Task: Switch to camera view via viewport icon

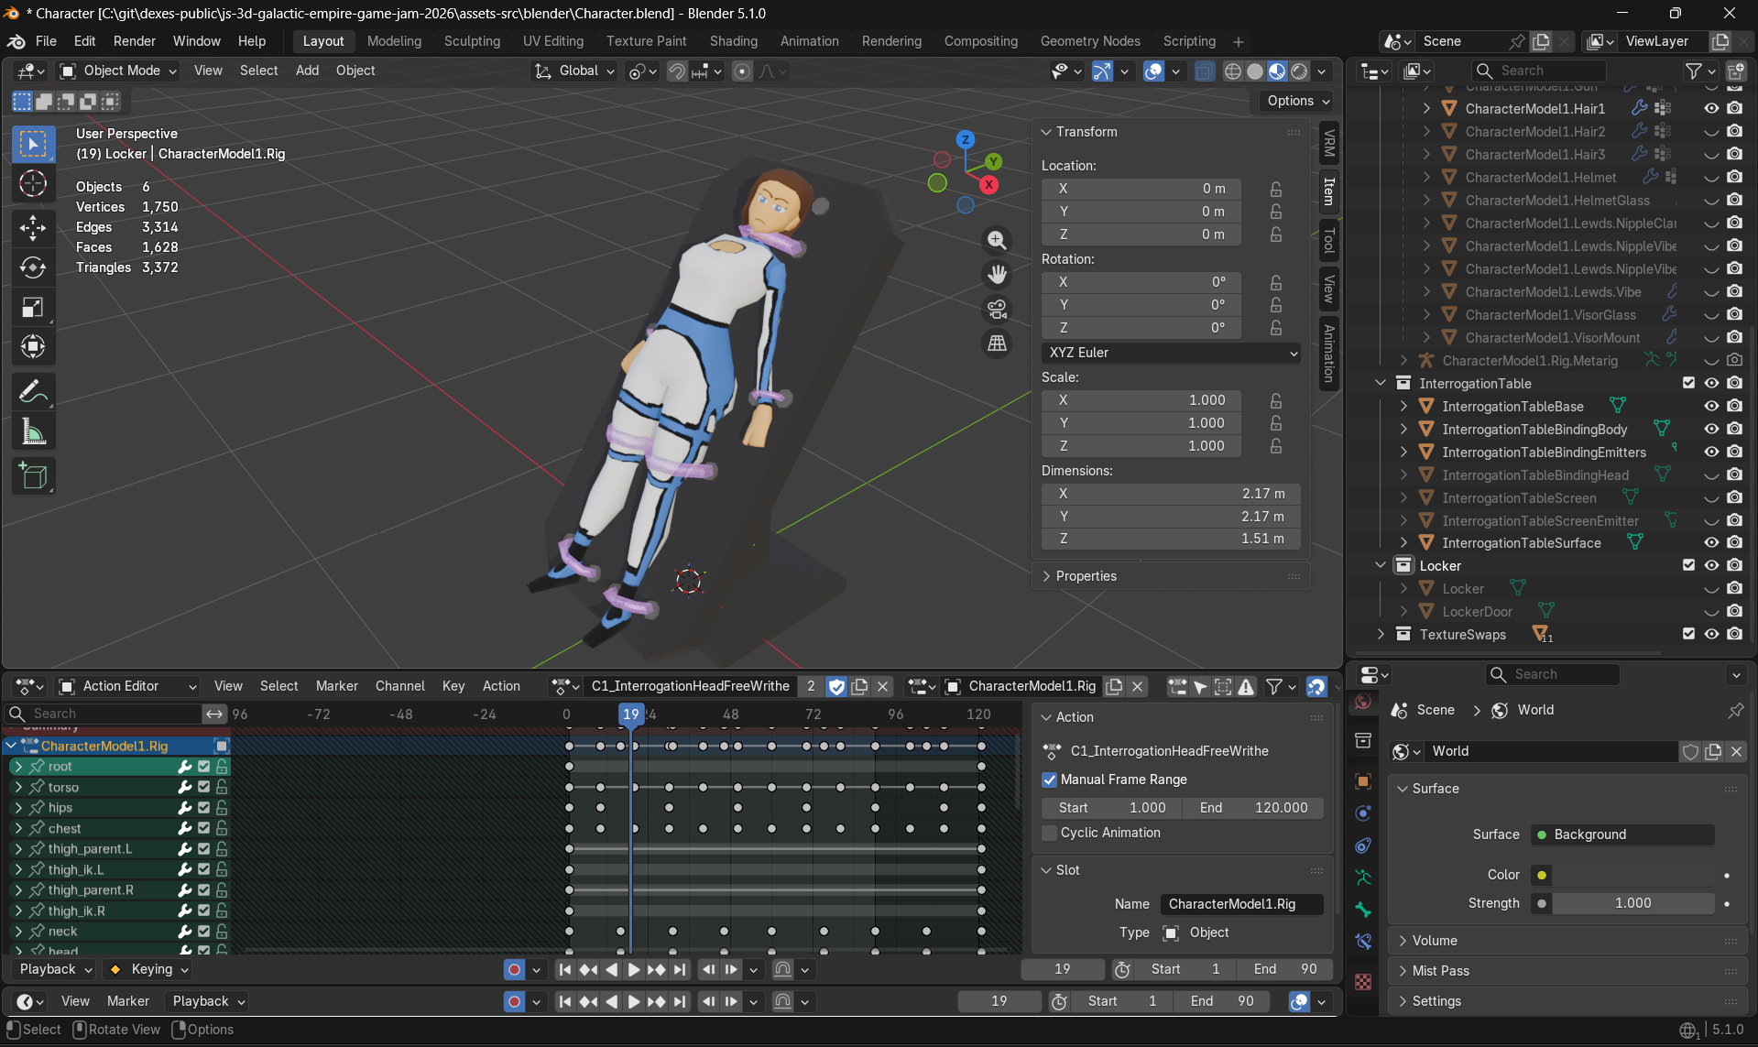Action: (x=997, y=309)
